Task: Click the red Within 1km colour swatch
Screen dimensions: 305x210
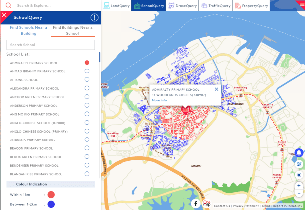Action: [51, 194]
